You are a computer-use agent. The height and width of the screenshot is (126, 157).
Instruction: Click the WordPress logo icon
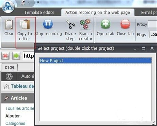click(9, 77)
